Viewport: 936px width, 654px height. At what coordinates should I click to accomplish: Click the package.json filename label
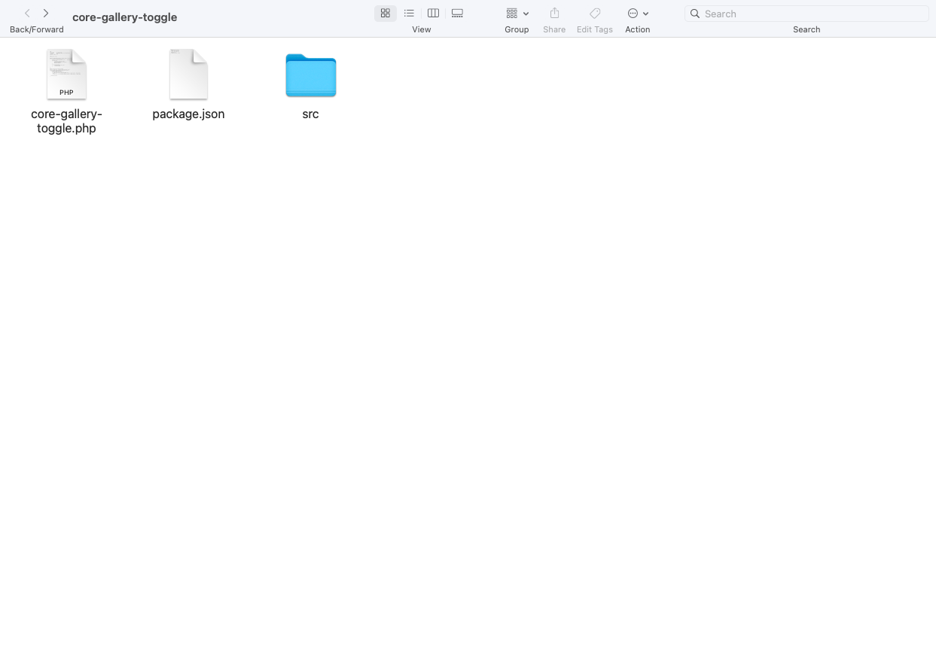[188, 114]
